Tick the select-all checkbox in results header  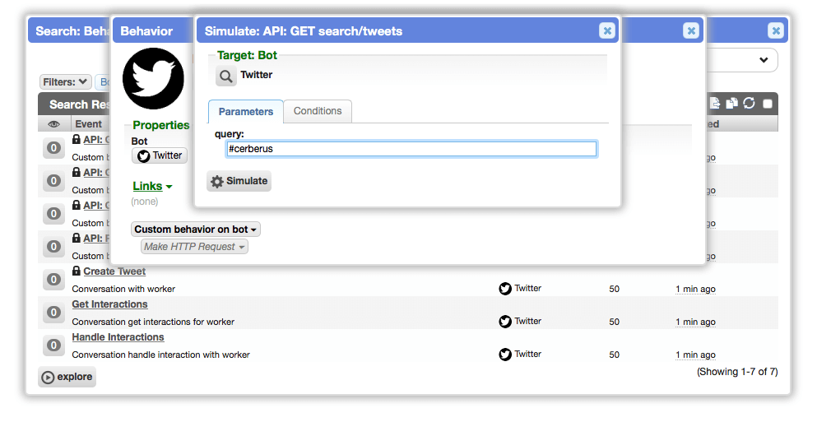(768, 104)
